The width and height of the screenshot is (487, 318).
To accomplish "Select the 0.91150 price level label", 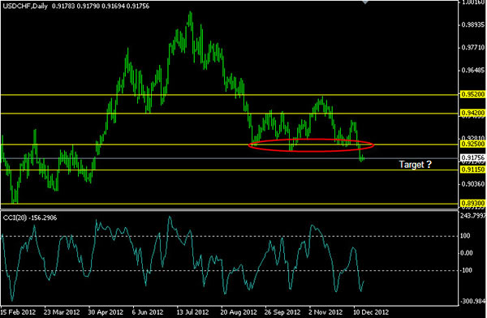I will tap(473, 170).
